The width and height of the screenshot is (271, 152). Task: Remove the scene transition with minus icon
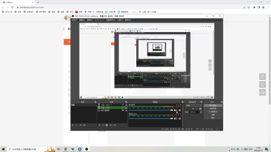tap(197, 109)
